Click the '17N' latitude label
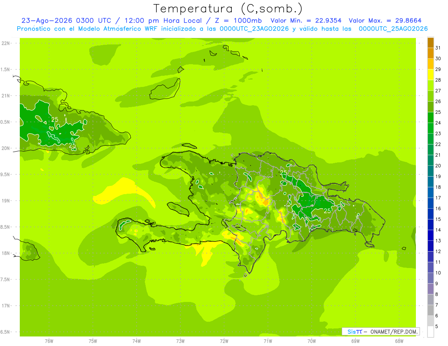Viewport: 448px width, 346px height. click(6, 306)
